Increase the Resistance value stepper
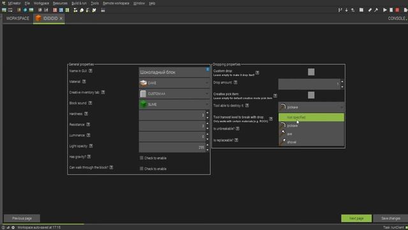This screenshot has height=230, width=408. (207, 123)
